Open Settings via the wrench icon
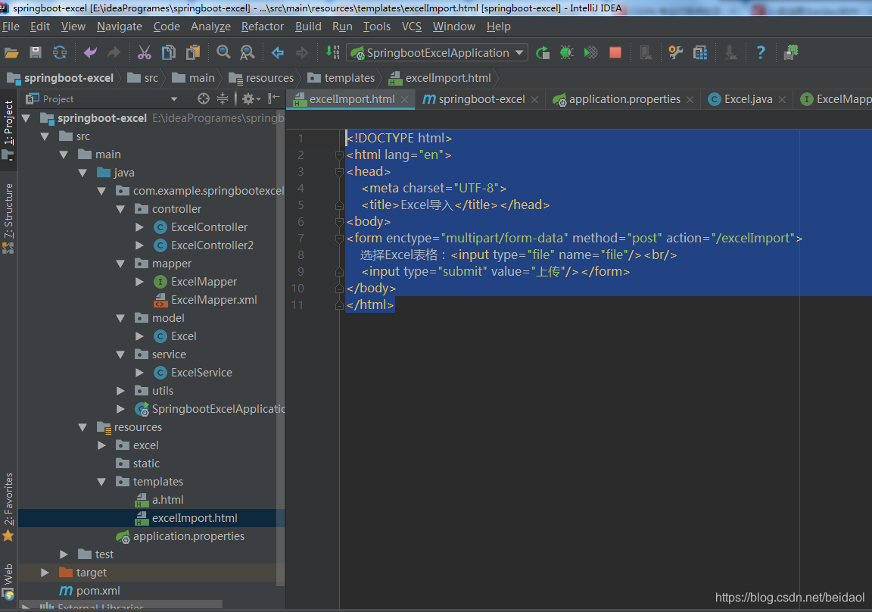Image resolution: width=872 pixels, height=612 pixels. point(675,52)
